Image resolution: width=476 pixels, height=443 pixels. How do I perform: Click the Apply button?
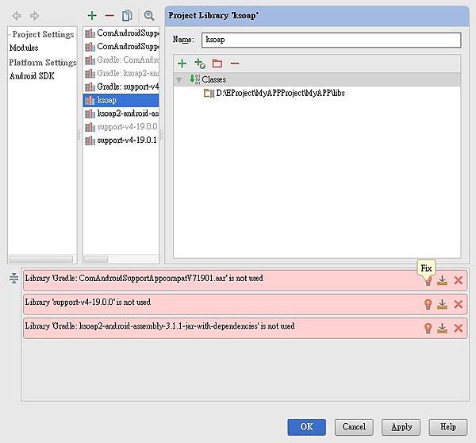401,427
